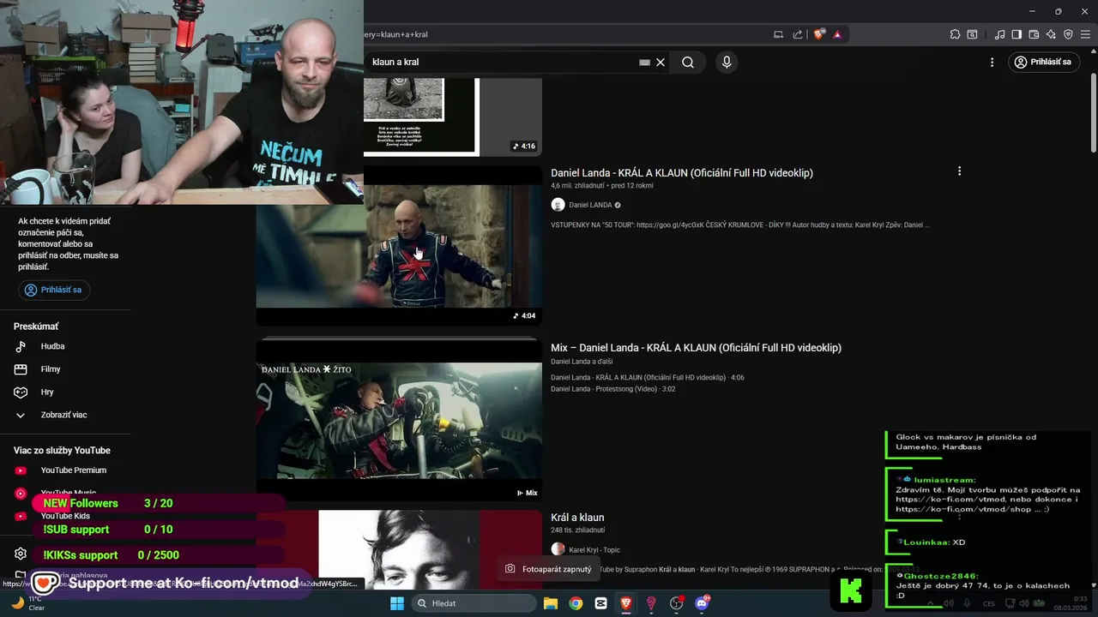This screenshot has height=617, width=1098.
Task: Open the Daniel Landa KRÁL A KLAUN thumbnail
Action: coord(398,246)
